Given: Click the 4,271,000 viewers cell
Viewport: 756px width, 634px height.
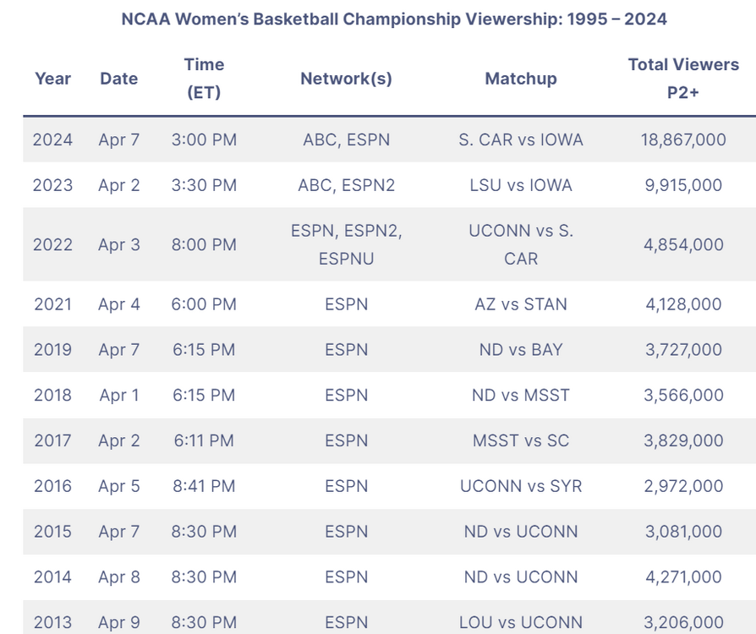Looking at the screenshot, I should 683,577.
